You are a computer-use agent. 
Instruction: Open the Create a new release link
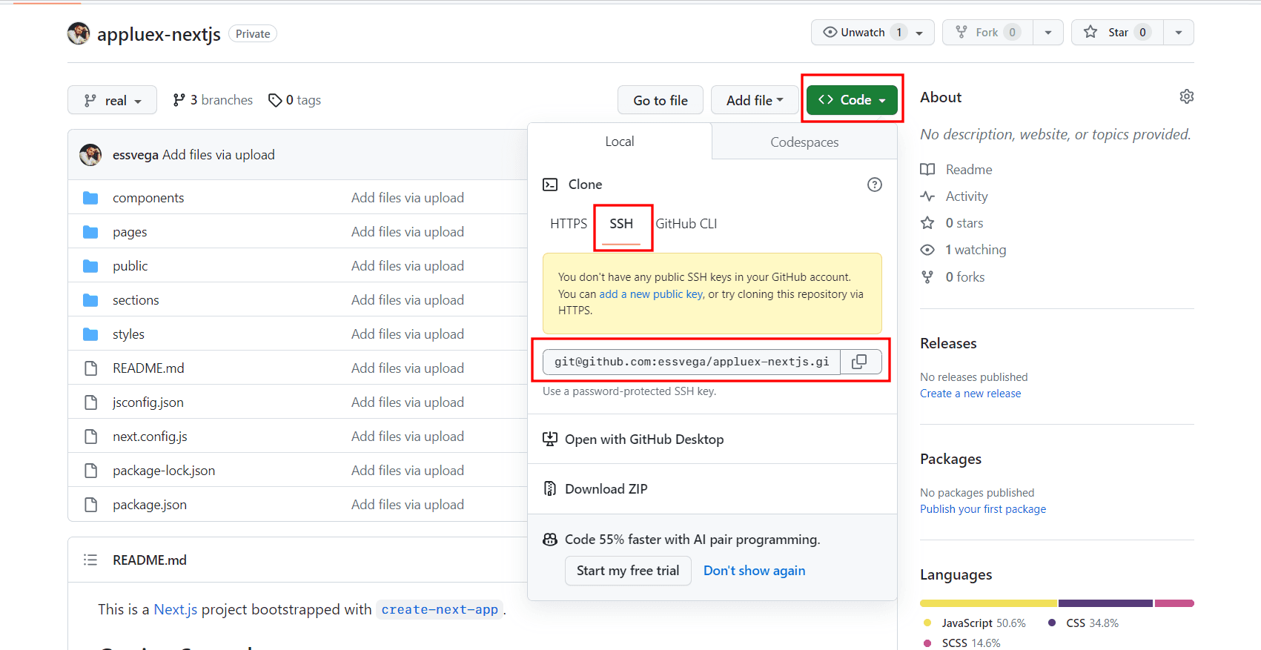tap(970, 394)
